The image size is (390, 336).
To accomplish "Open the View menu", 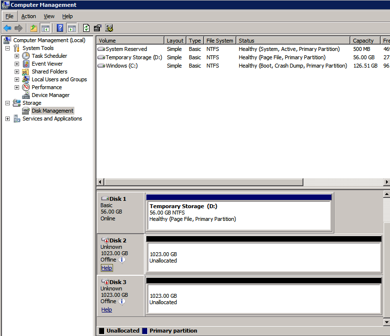I will click(x=49, y=17).
